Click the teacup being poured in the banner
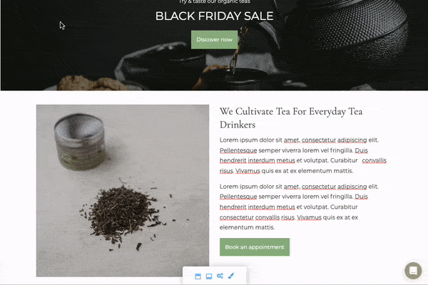428x285 pixels. tap(235, 78)
